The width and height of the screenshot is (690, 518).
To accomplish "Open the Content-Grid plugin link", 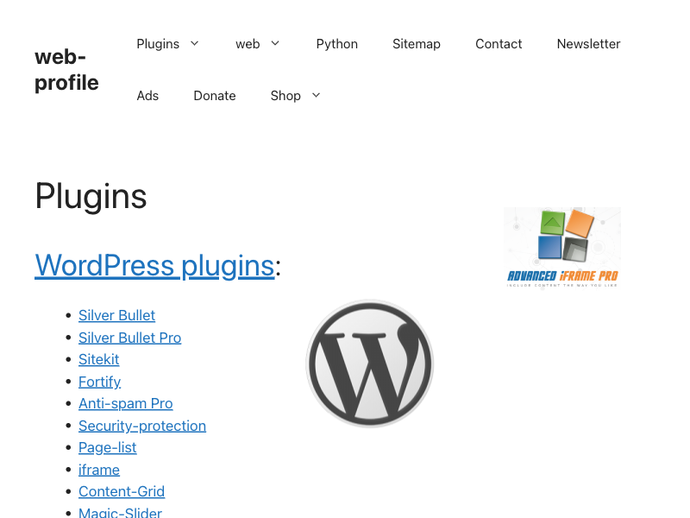I will click(122, 491).
